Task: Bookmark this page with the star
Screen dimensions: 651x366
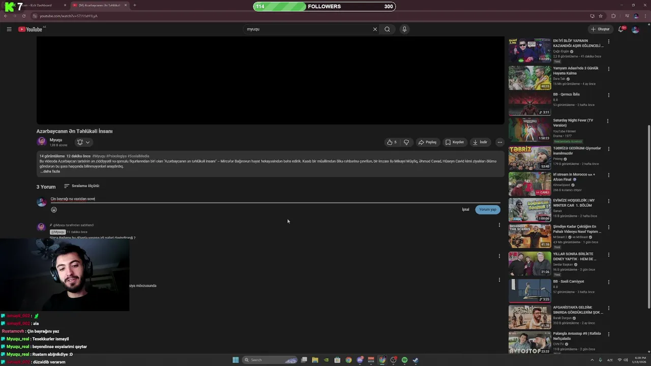Action: point(601,16)
